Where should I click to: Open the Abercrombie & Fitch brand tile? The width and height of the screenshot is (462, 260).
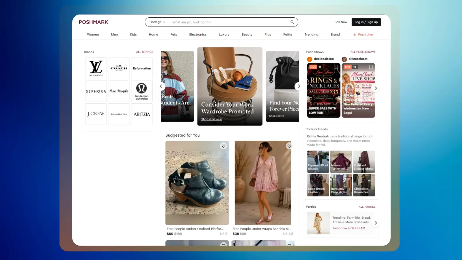(x=119, y=114)
